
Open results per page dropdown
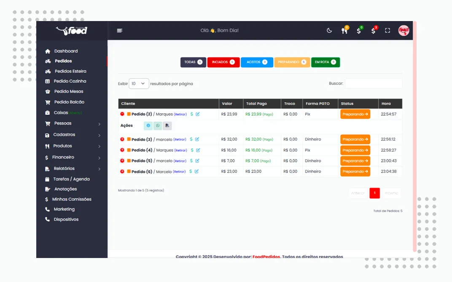pyautogui.click(x=139, y=83)
